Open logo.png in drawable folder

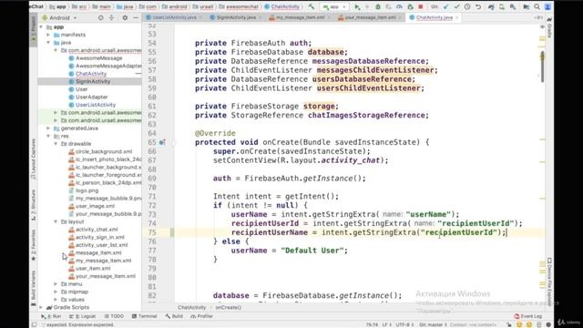84,190
